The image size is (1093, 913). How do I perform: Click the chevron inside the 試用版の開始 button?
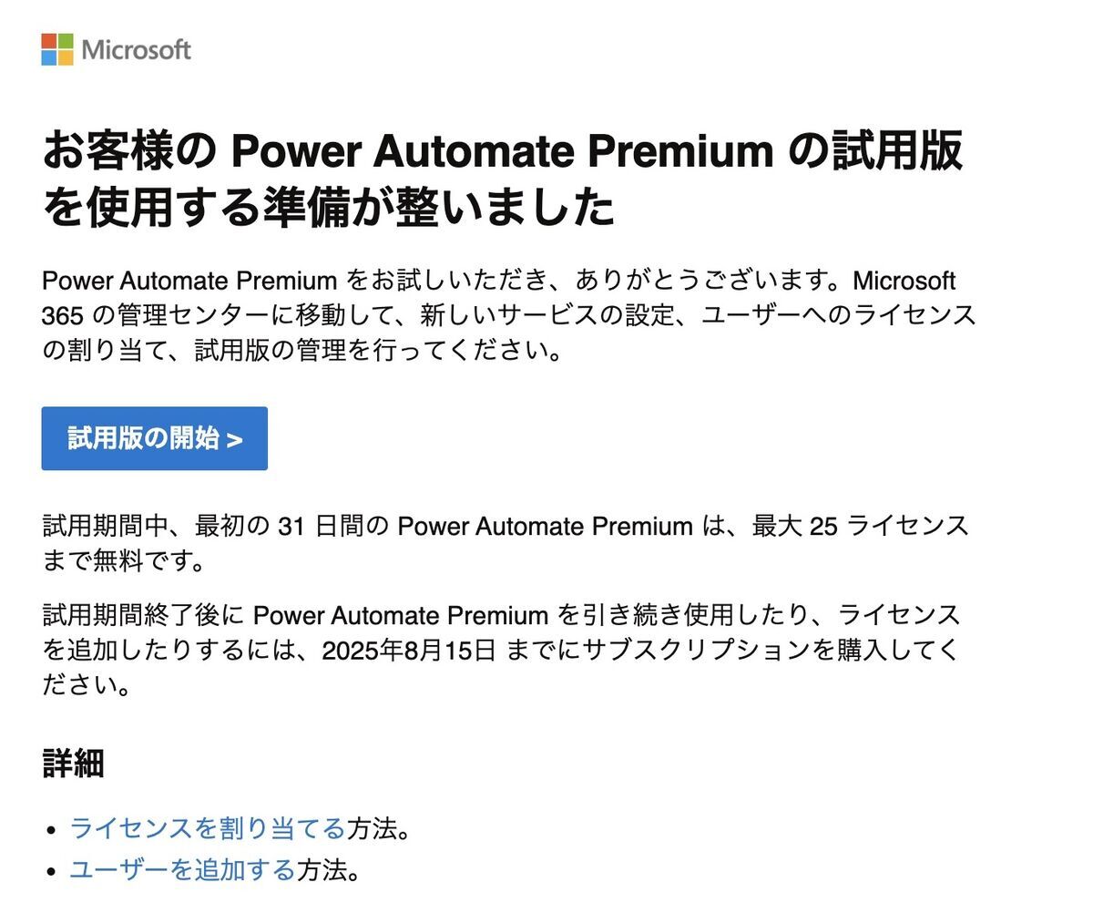pos(235,438)
